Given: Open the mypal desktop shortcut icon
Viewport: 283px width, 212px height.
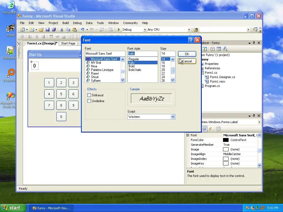Looking at the screenshot, I should pos(11,30).
